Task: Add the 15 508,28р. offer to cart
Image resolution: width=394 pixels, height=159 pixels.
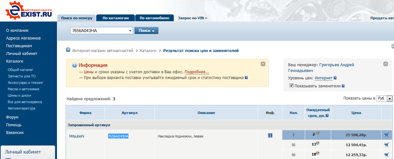Action: pyautogui.click(x=387, y=135)
